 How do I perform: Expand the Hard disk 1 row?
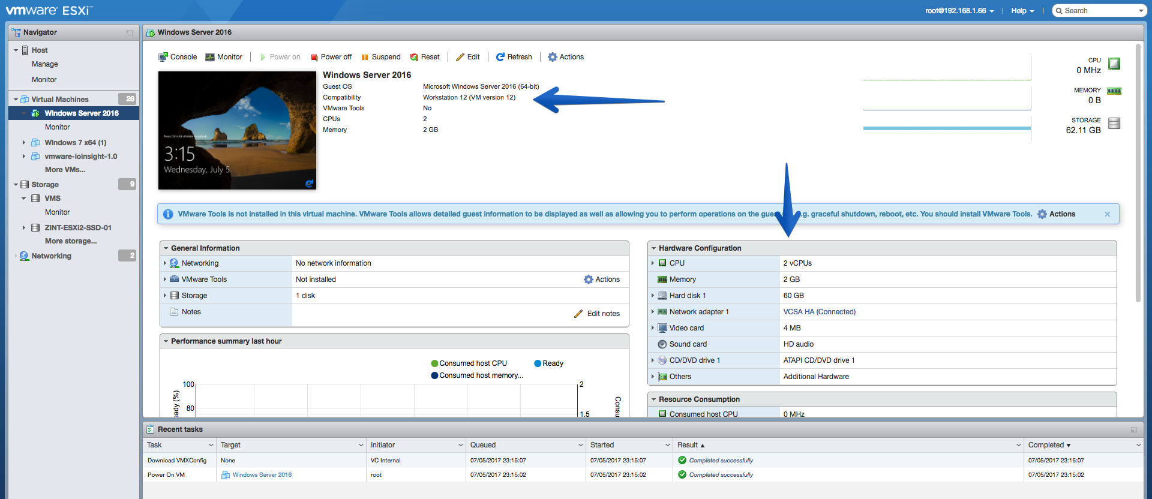[653, 296]
